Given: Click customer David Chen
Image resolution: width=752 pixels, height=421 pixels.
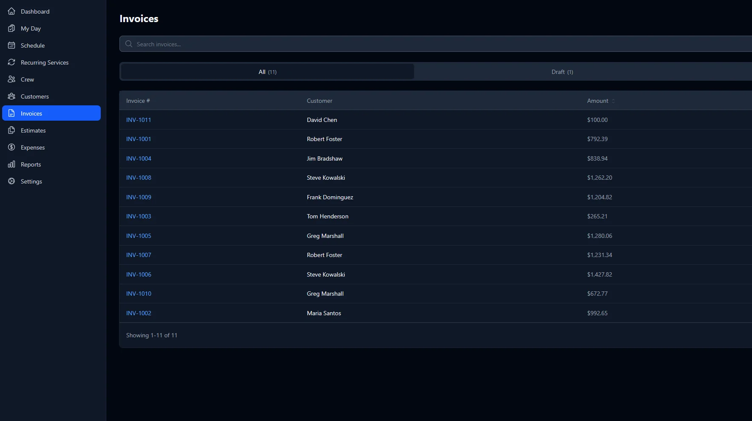Looking at the screenshot, I should coord(322,120).
